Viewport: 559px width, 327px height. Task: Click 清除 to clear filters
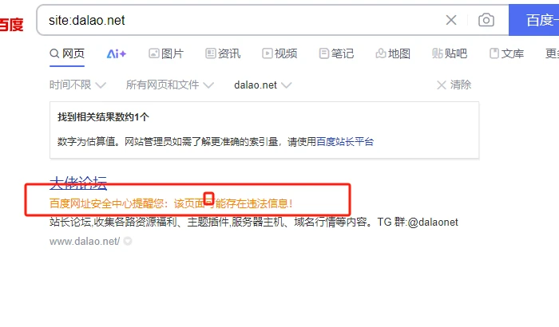[x=454, y=85]
